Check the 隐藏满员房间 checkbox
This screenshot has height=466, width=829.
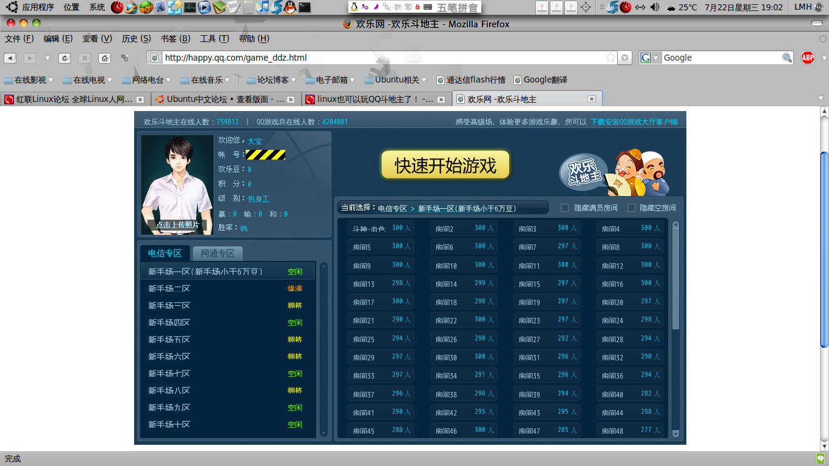564,208
